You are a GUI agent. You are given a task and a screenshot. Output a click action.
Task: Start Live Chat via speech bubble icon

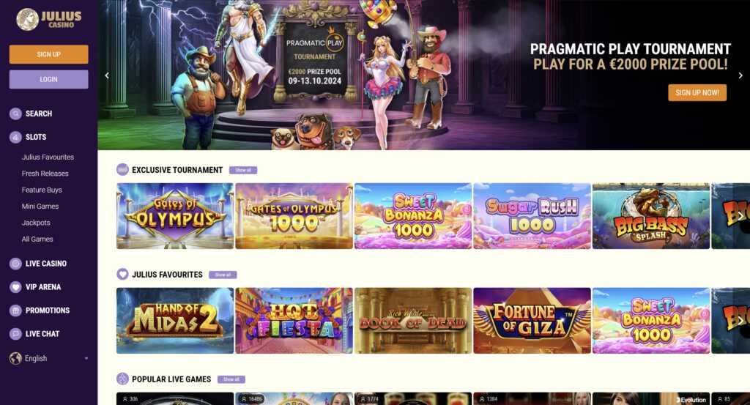click(x=15, y=334)
